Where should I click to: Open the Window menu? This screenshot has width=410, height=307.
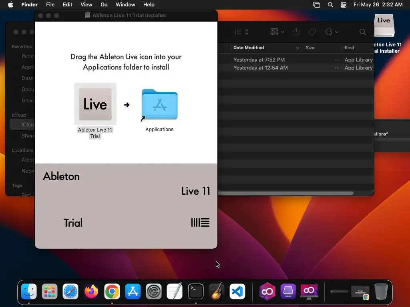[125, 5]
